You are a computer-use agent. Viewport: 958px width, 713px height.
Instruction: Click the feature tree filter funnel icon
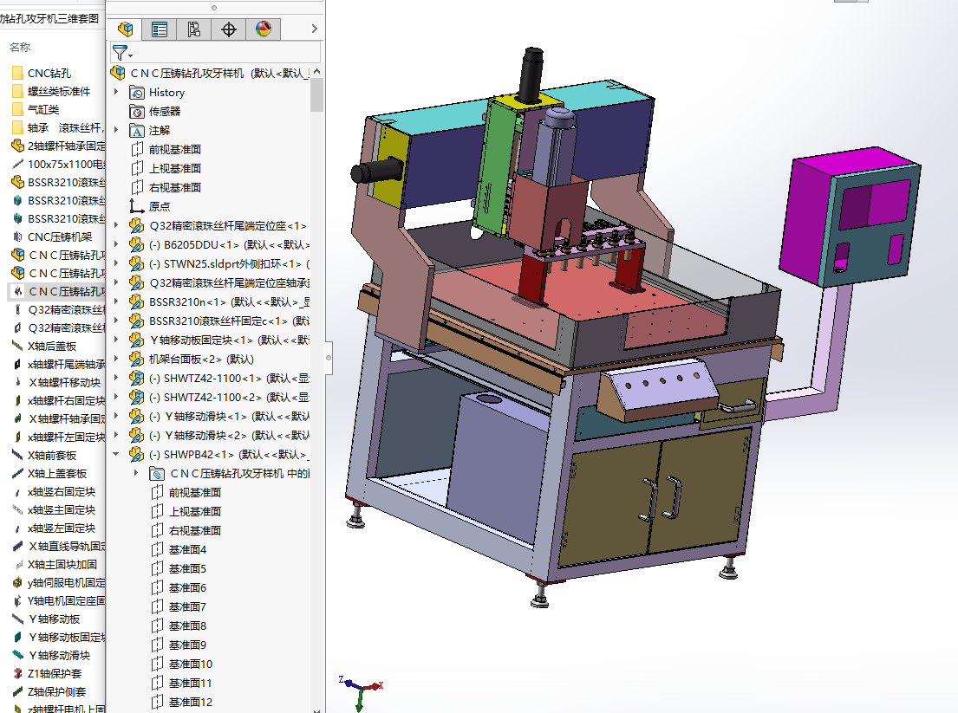[121, 53]
